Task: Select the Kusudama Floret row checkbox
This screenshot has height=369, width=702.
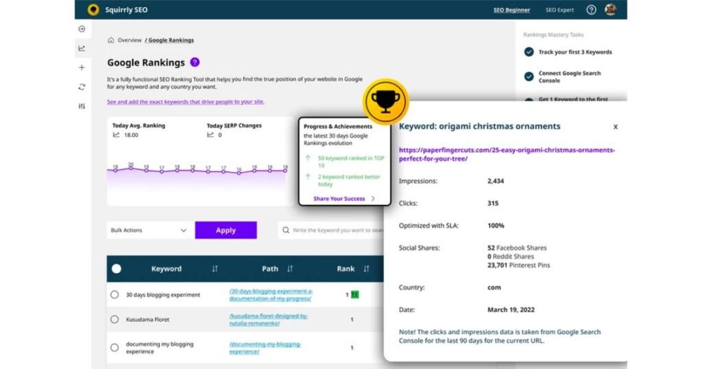Action: [x=114, y=320]
